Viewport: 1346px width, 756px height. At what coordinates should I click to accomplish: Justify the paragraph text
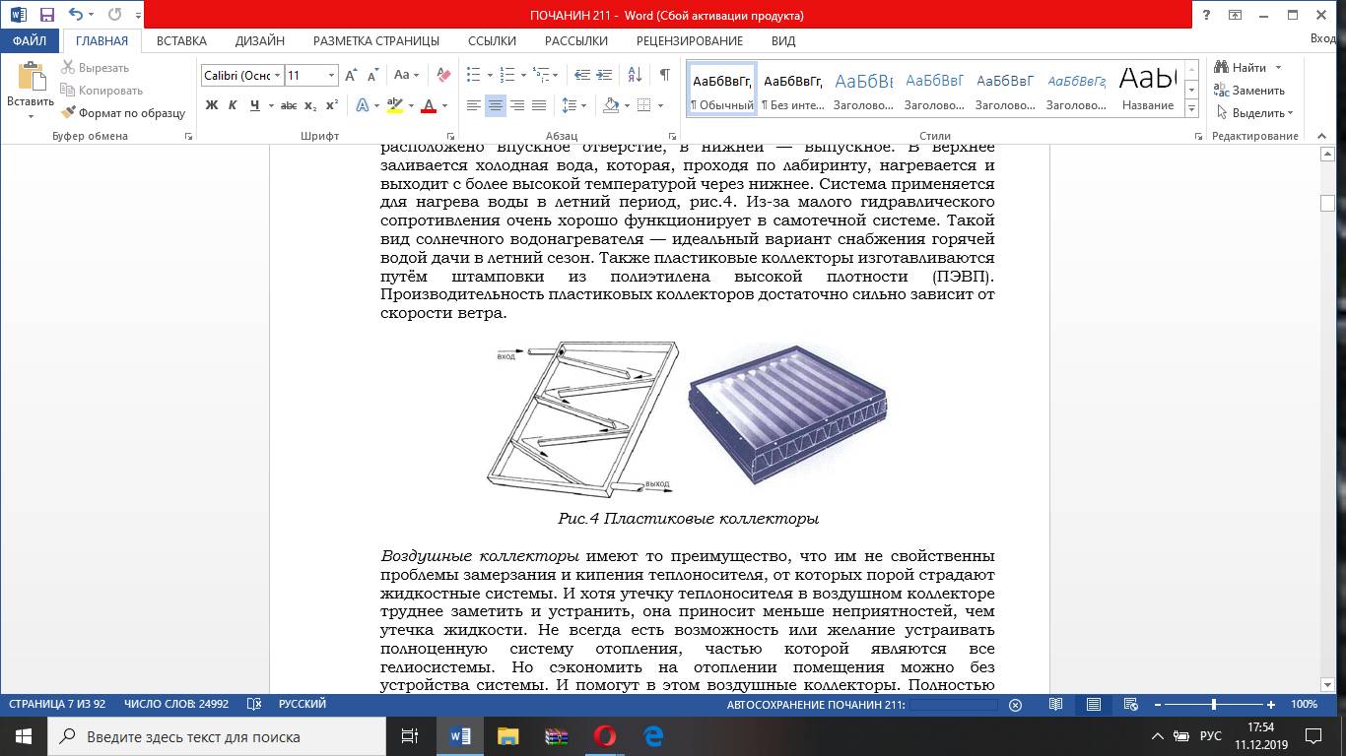point(539,105)
